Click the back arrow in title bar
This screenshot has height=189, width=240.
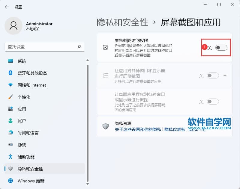click(7, 7)
